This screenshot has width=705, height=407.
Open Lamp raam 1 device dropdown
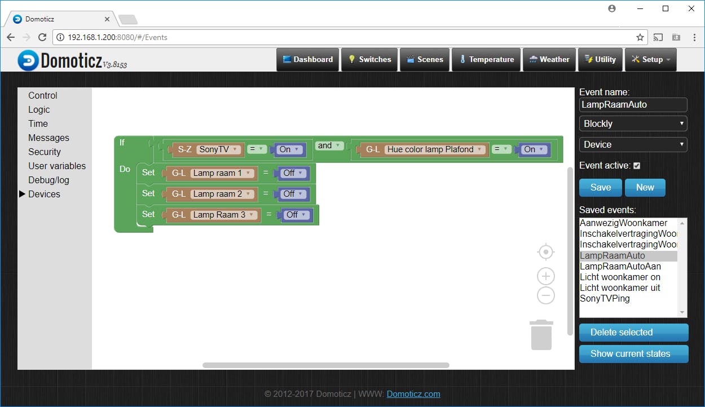[x=223, y=173]
